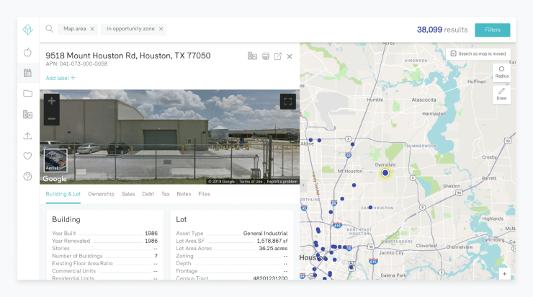This screenshot has height=297, width=533.
Task: Open favorites heart icon in sidebar
Action: pyautogui.click(x=27, y=156)
